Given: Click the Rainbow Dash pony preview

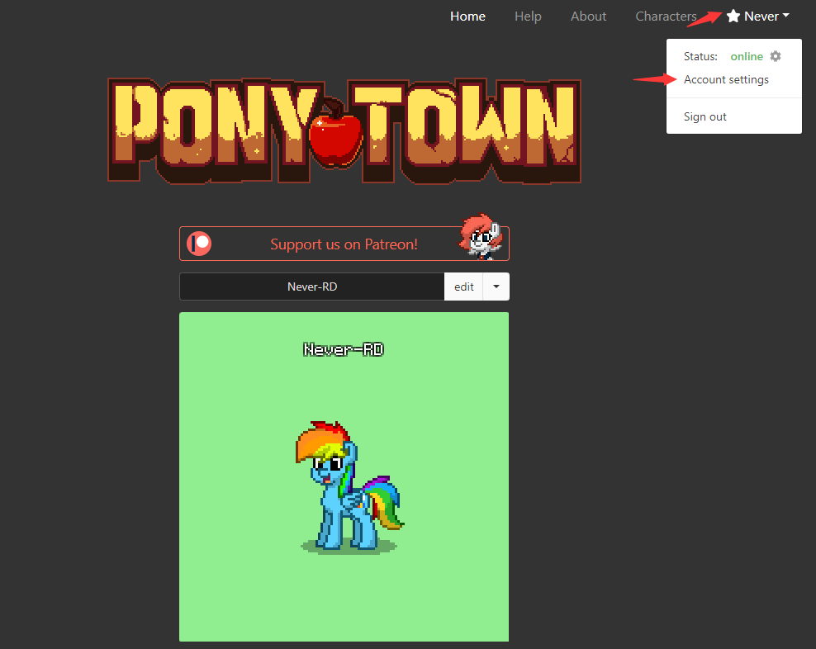Looking at the screenshot, I should (x=349, y=486).
